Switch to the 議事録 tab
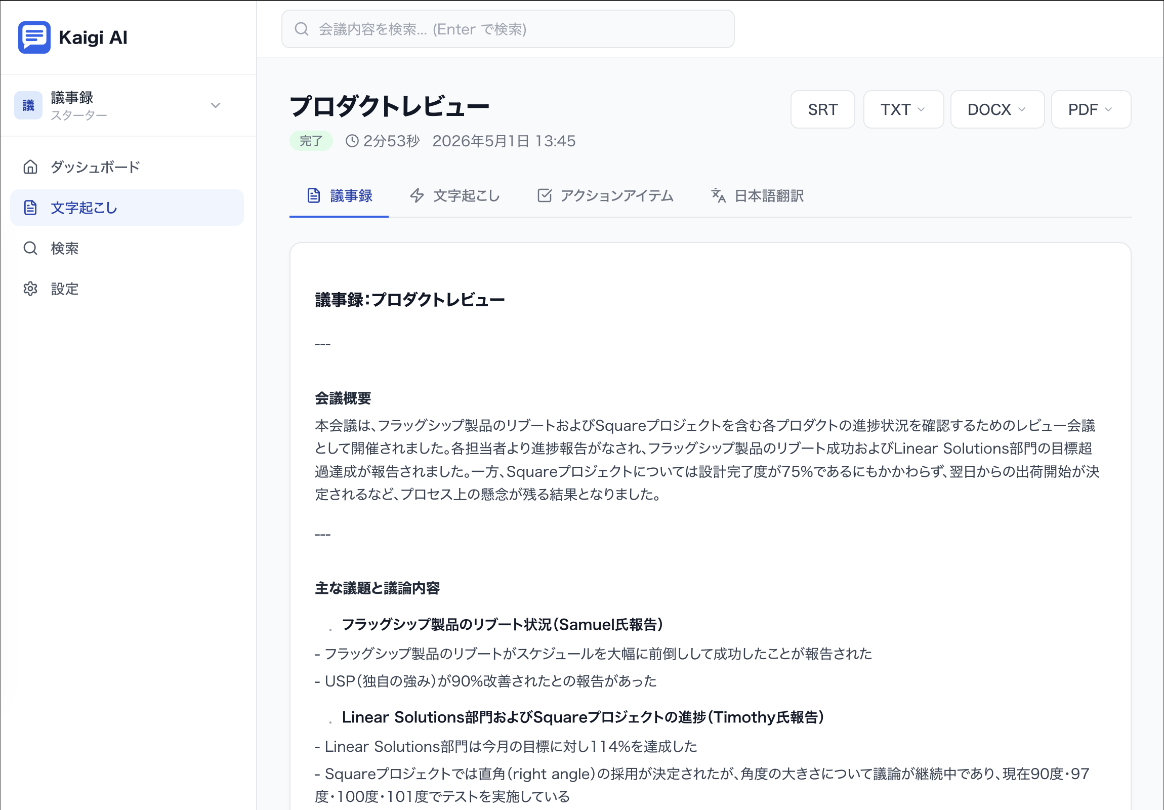 (339, 196)
